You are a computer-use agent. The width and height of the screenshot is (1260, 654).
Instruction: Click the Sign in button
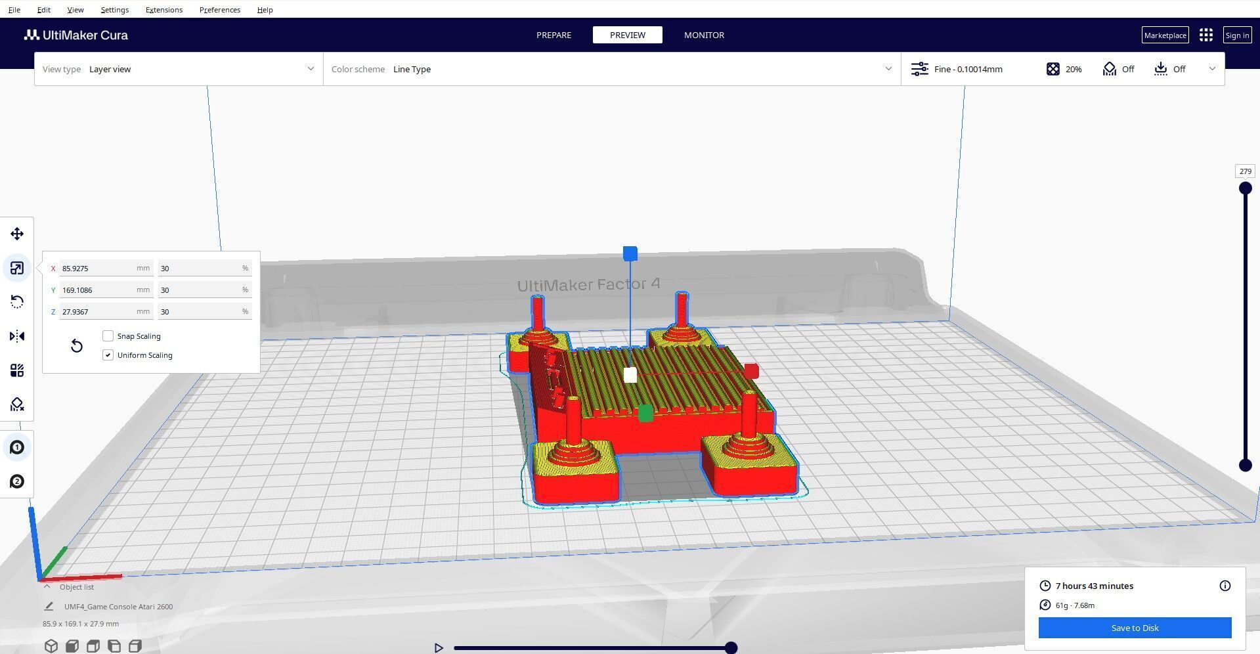point(1237,35)
